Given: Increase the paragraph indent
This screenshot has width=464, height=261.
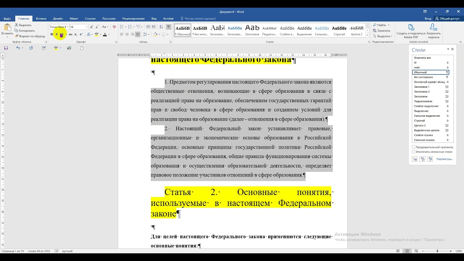Looking at the screenshot, I should [x=154, y=27].
